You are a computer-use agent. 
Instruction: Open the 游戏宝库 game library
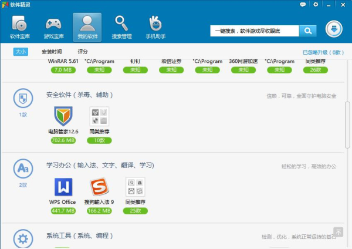[x=53, y=28]
